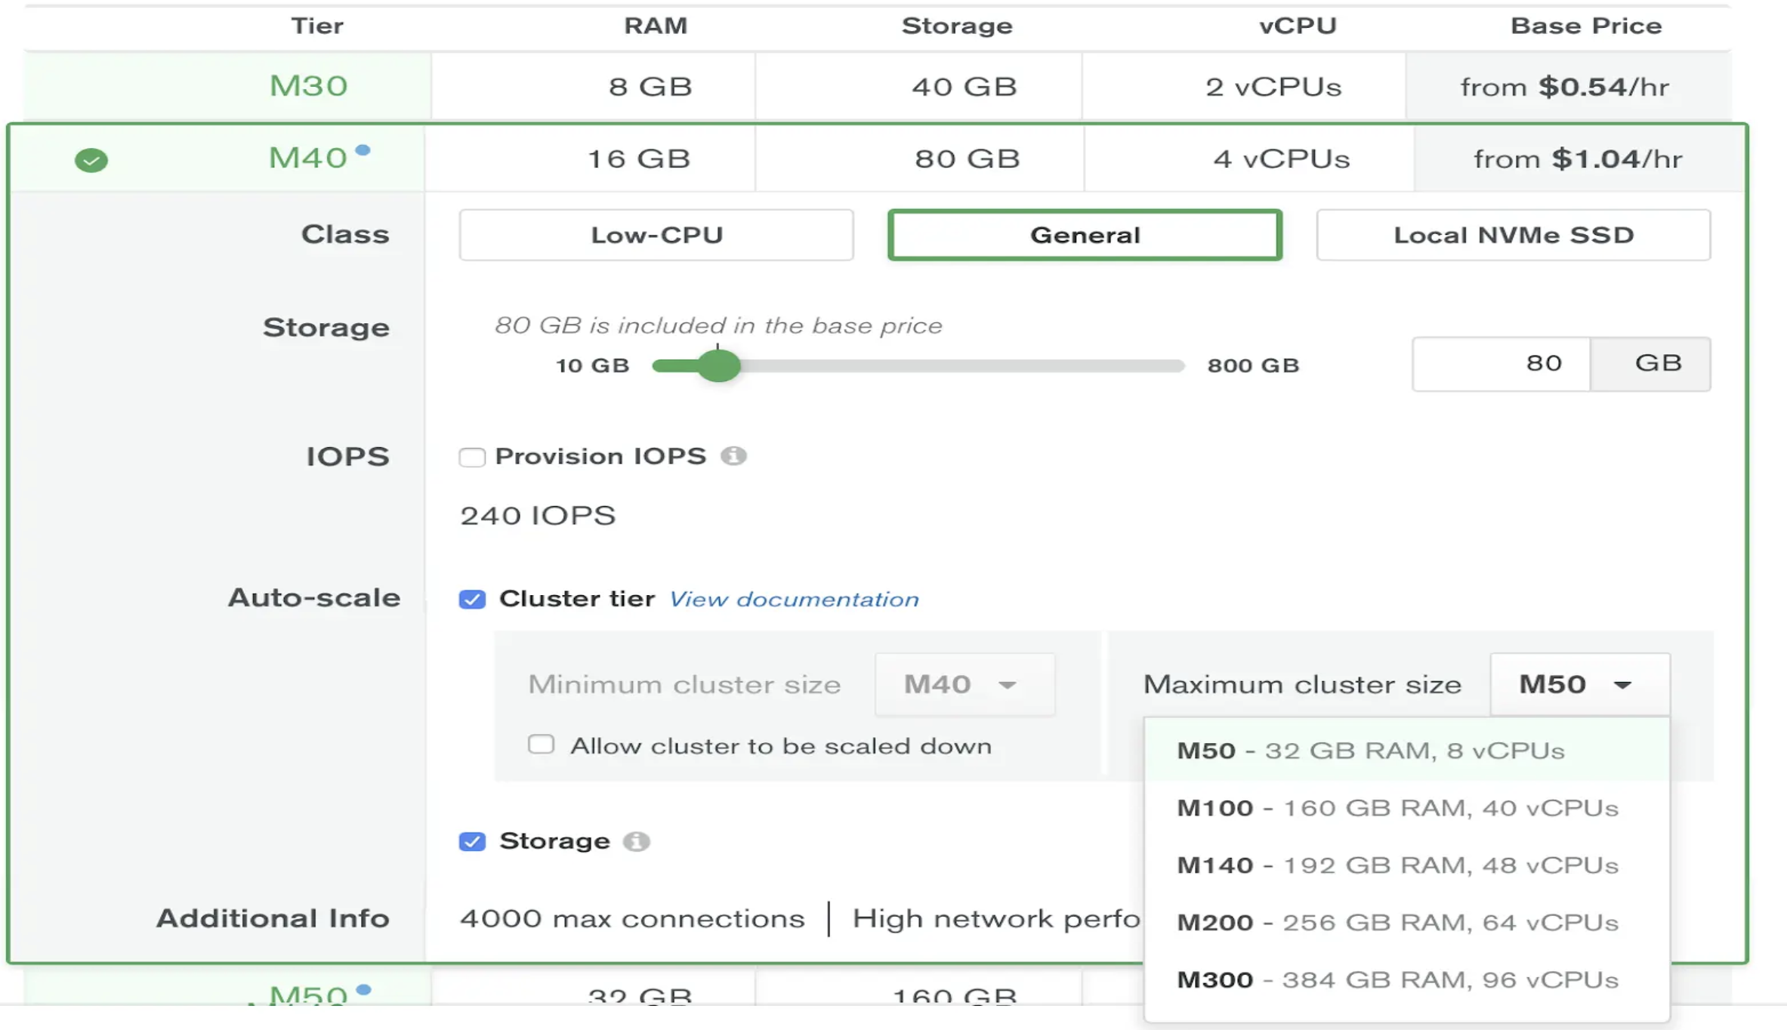Uncheck the Cluster tier auto-scale option
The image size is (1787, 1030).
click(472, 599)
